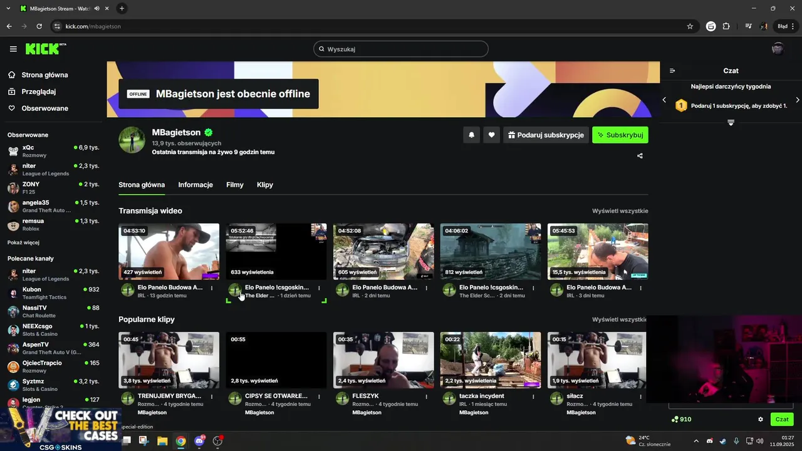
Task: Reload the page
Action: tap(39, 26)
